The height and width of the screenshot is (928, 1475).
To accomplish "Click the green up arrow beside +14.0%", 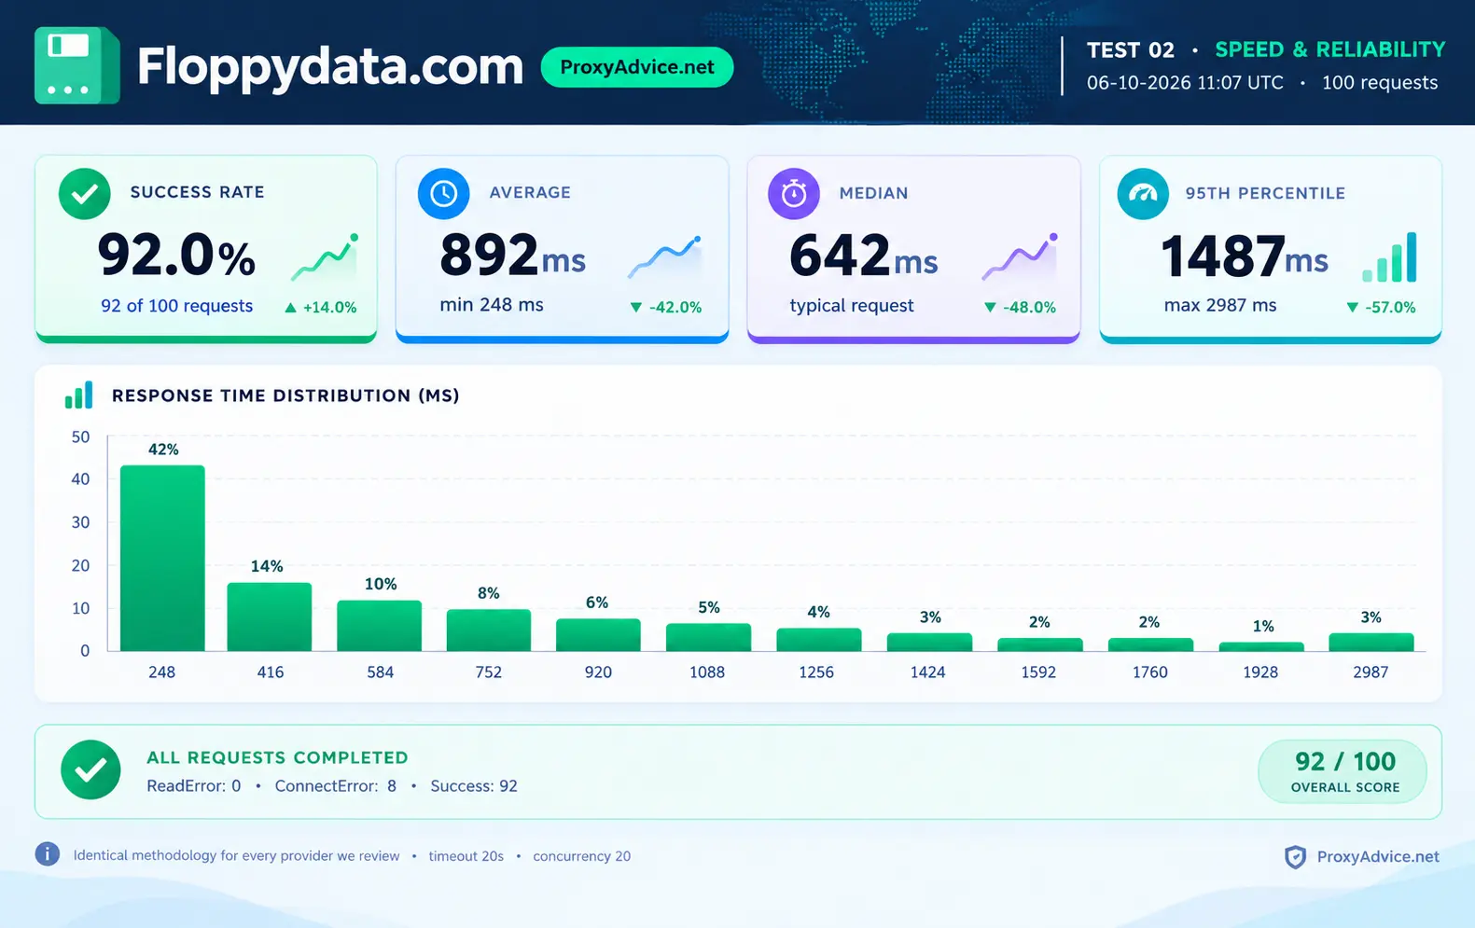I will point(290,307).
